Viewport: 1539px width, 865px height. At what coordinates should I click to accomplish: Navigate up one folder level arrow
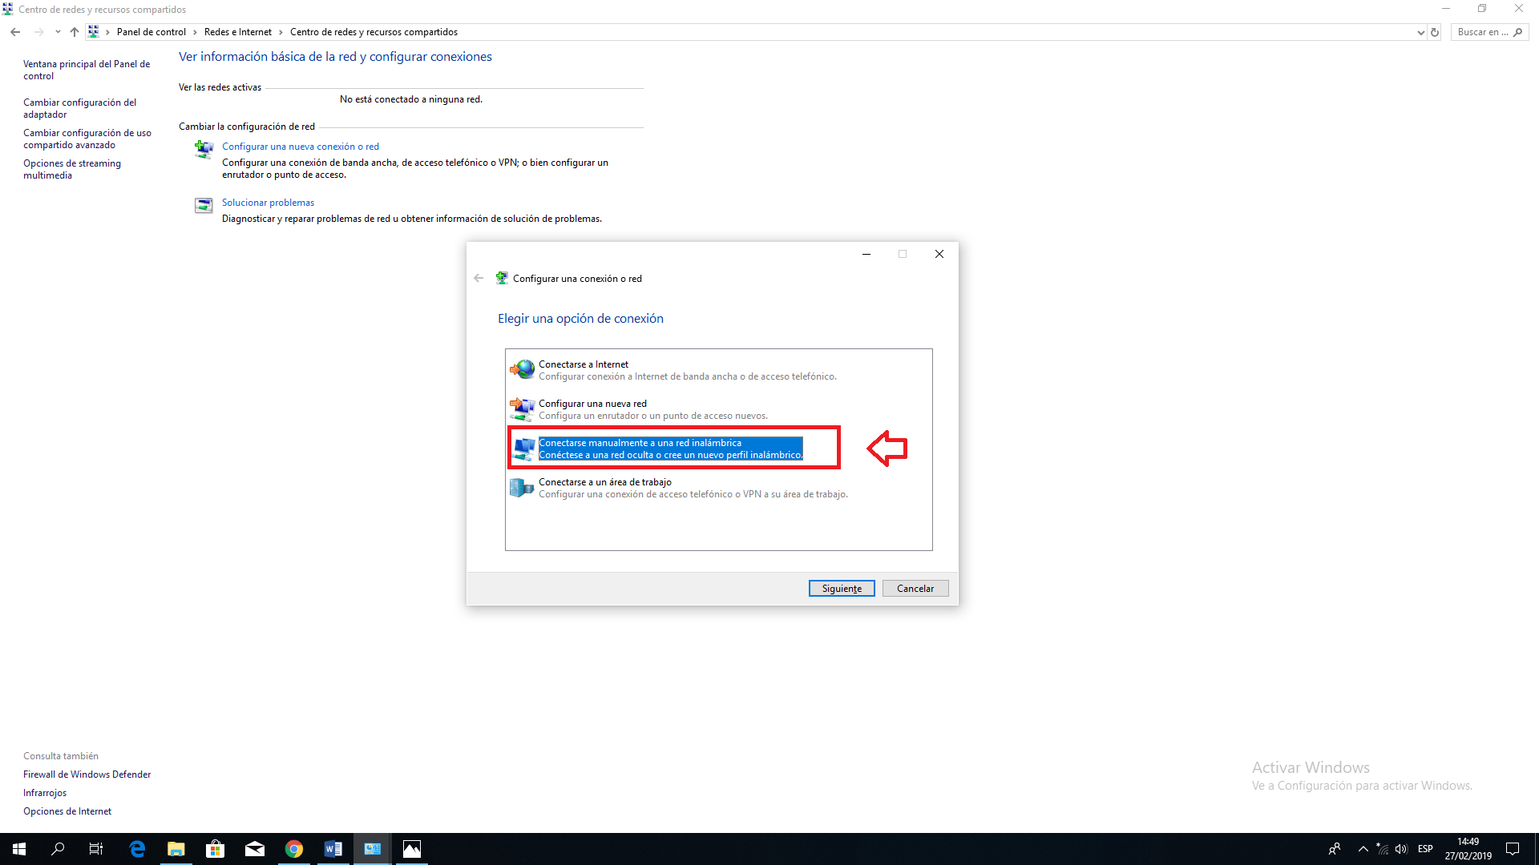click(75, 32)
